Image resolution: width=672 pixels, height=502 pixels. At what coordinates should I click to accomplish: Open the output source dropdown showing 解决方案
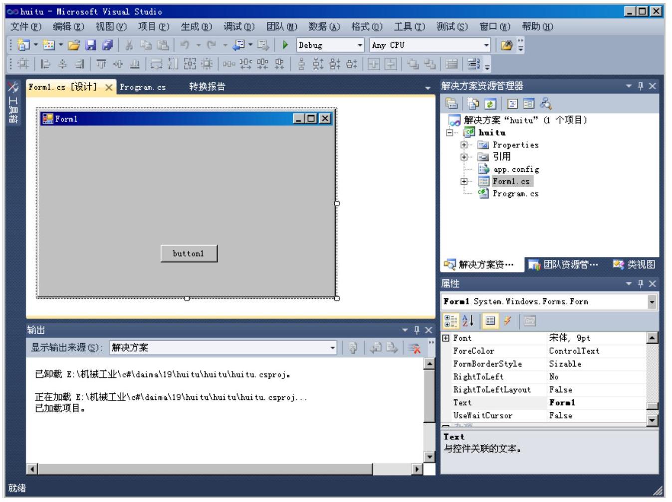[x=333, y=348]
